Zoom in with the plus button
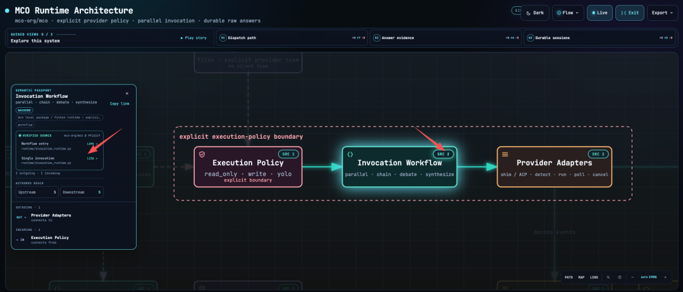Image resolution: width=683 pixels, height=292 pixels. [x=665, y=277]
